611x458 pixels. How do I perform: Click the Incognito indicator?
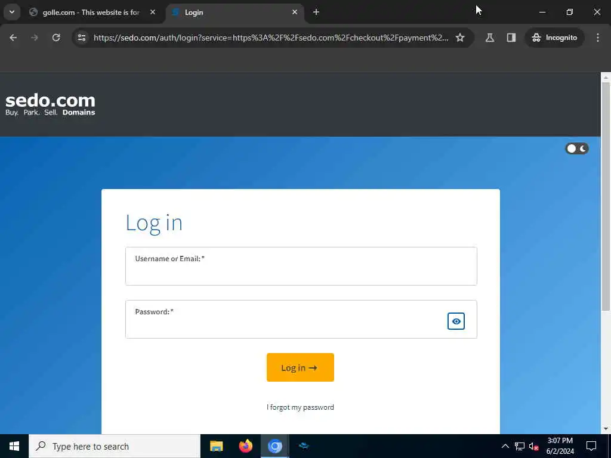click(x=554, y=38)
